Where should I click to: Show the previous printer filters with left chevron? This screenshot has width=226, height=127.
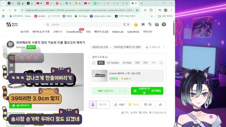click(94, 63)
